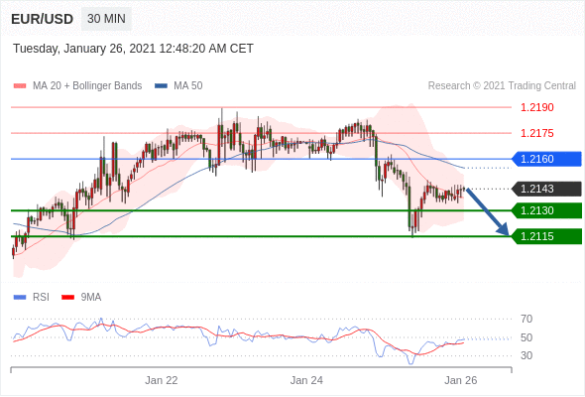Click the RSI legend label

coord(41,298)
